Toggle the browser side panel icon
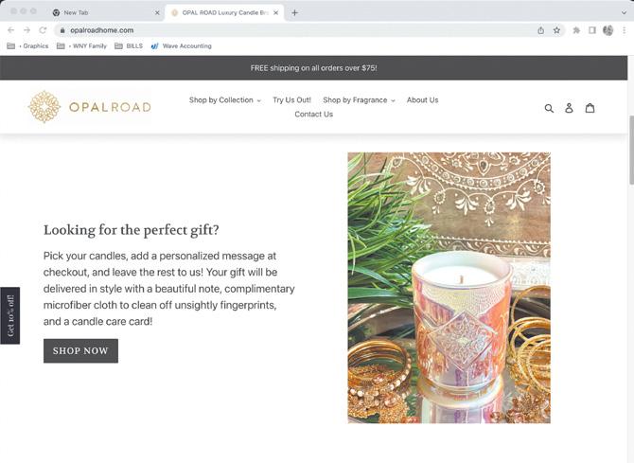634x463 pixels. (x=592, y=30)
